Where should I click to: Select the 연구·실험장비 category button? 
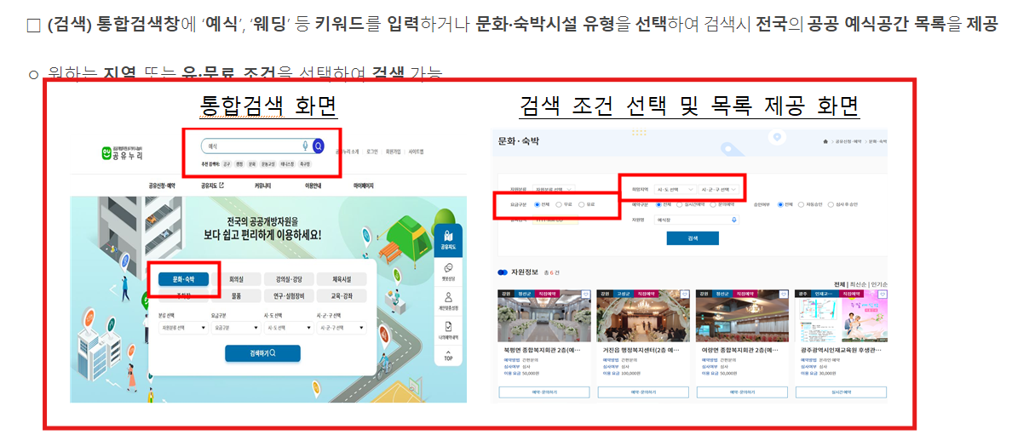[x=289, y=296]
